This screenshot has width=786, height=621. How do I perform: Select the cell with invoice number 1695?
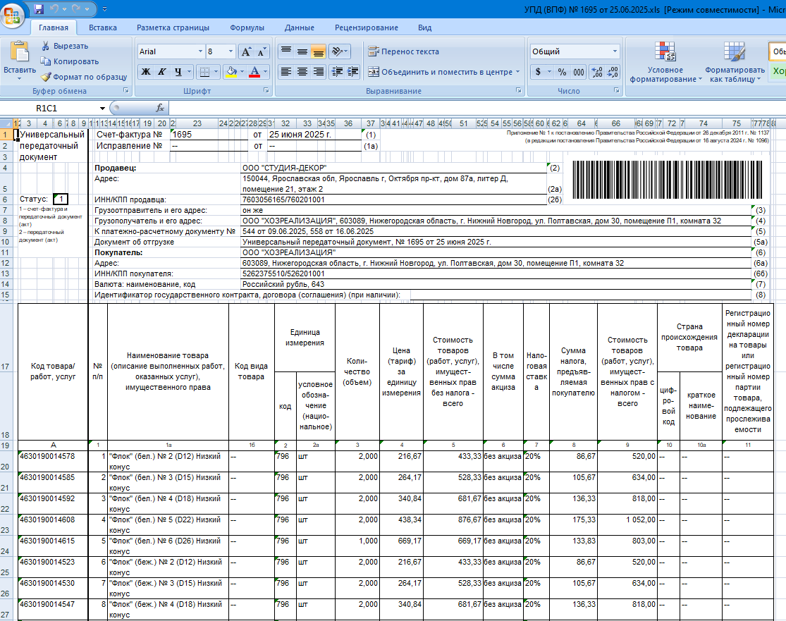click(209, 135)
